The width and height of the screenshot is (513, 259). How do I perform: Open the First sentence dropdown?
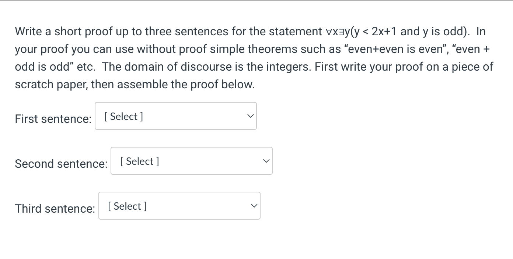click(x=175, y=116)
